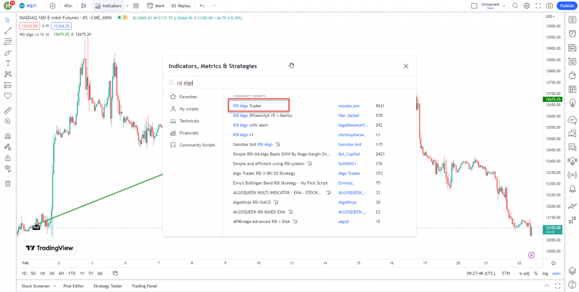Toggle auto scale
This screenshot has height=292, width=579.
(x=556, y=273)
